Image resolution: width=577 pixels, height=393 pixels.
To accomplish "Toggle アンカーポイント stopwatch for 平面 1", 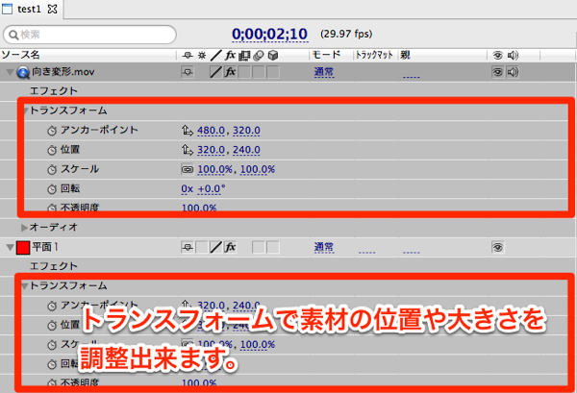I will coord(52,306).
